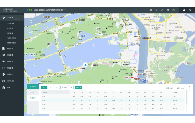Select the 月 (month) period toggle
This screenshot has width=195, height=123.
click(x=51, y=87)
